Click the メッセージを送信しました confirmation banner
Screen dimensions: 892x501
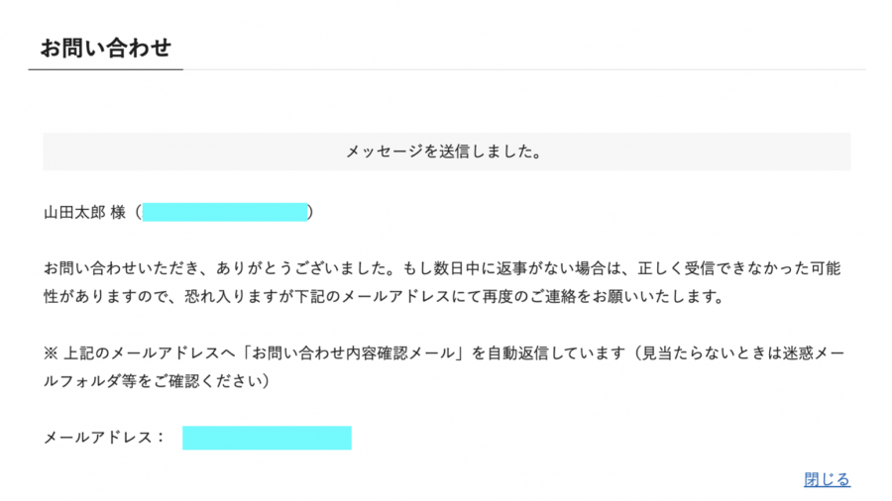point(446,152)
